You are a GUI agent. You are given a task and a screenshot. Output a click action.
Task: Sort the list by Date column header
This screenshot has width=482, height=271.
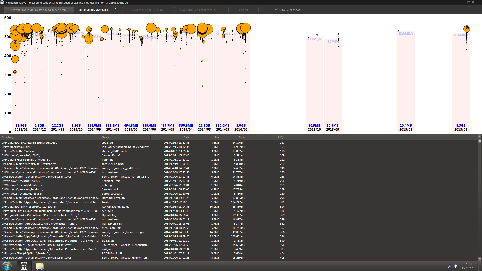186,137
